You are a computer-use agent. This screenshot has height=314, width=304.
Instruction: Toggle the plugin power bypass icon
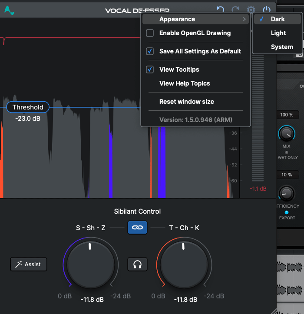[267, 10]
